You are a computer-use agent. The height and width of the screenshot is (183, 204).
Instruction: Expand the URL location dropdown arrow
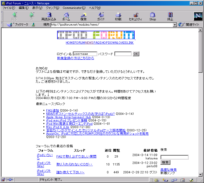pos(175,25)
